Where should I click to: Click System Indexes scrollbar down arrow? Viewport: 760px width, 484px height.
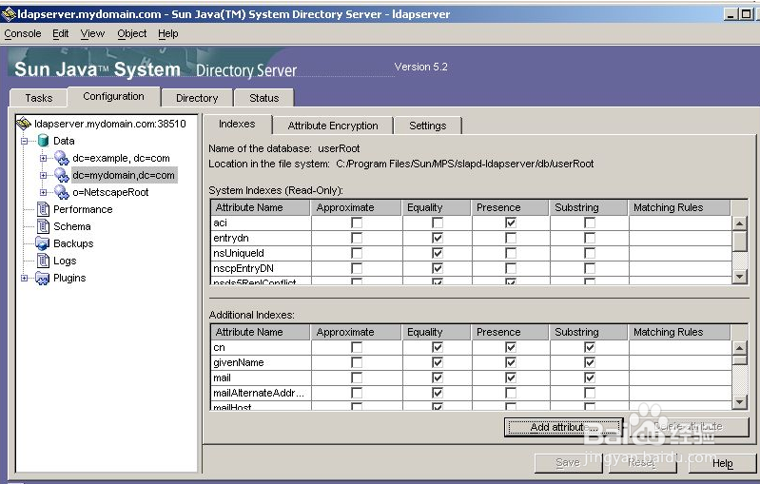[740, 277]
